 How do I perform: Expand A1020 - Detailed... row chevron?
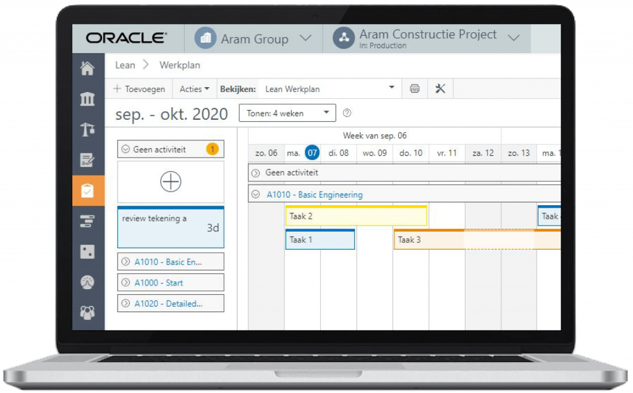point(125,303)
